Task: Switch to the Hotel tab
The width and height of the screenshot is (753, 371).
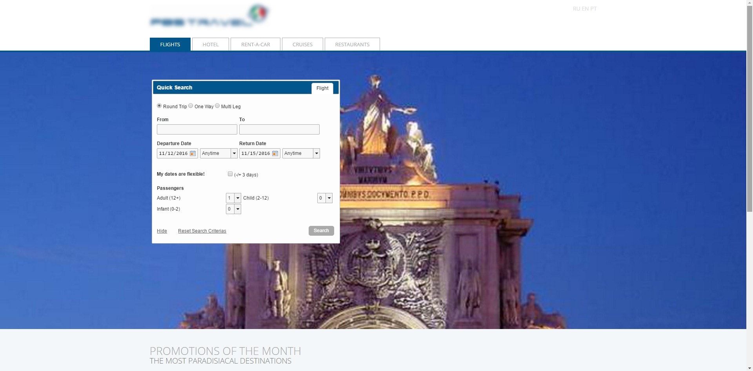Action: pos(211,44)
